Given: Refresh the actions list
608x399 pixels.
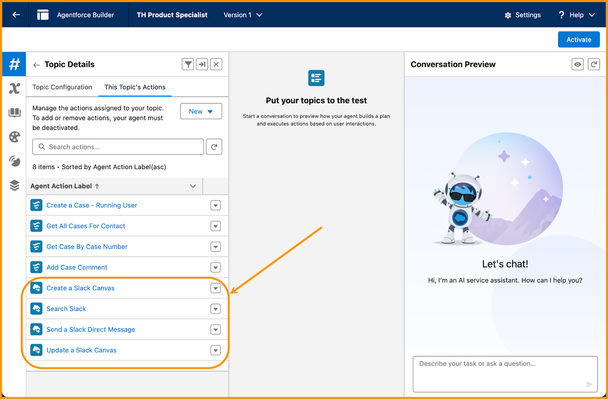Looking at the screenshot, I should click(x=214, y=147).
